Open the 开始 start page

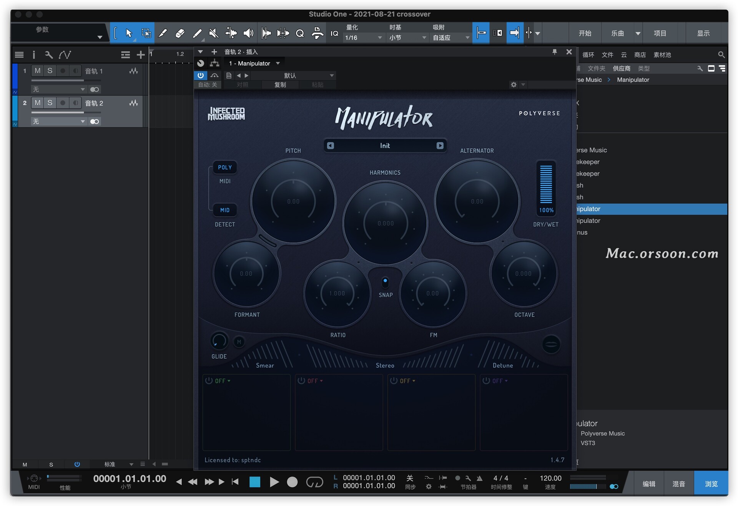[585, 33]
